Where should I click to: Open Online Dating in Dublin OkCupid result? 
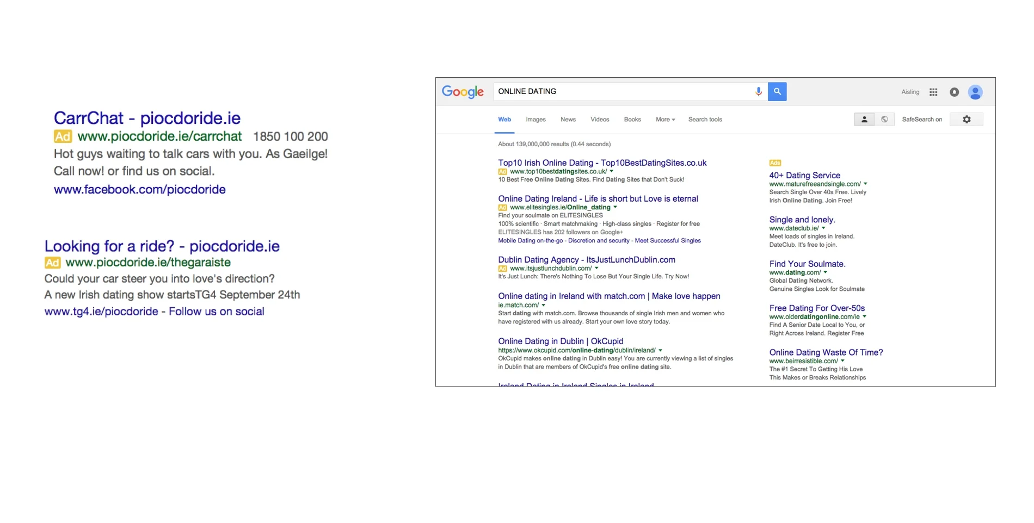[561, 341]
